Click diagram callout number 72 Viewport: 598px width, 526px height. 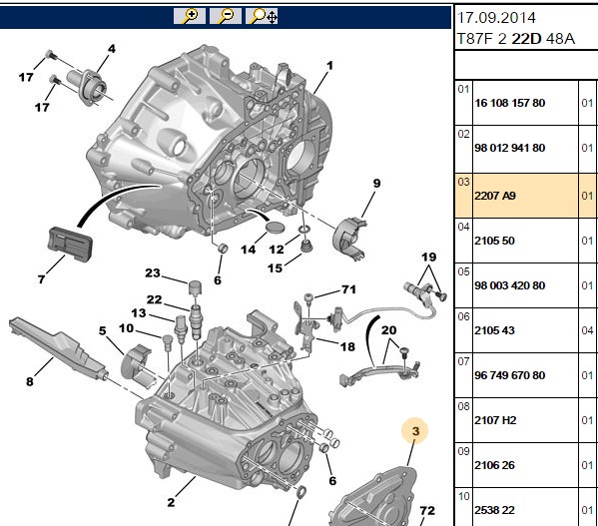click(427, 510)
